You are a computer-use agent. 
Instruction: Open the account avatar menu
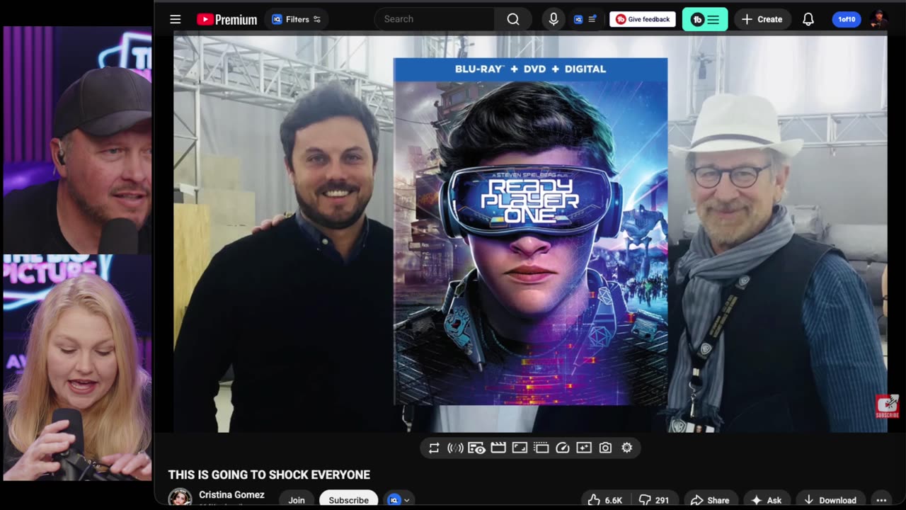click(x=878, y=19)
